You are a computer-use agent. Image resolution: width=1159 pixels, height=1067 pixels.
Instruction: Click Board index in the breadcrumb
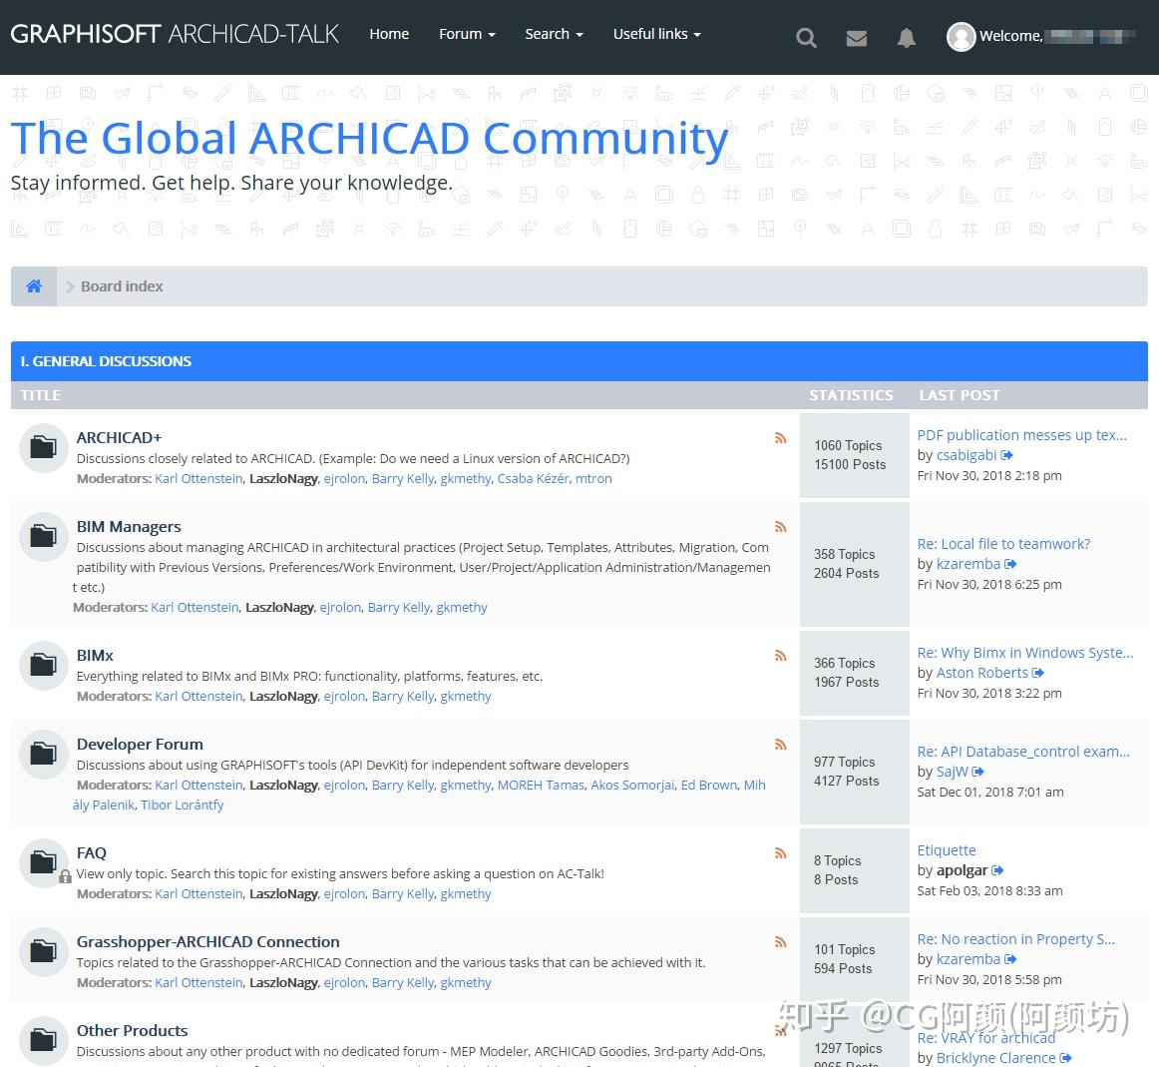point(122,286)
